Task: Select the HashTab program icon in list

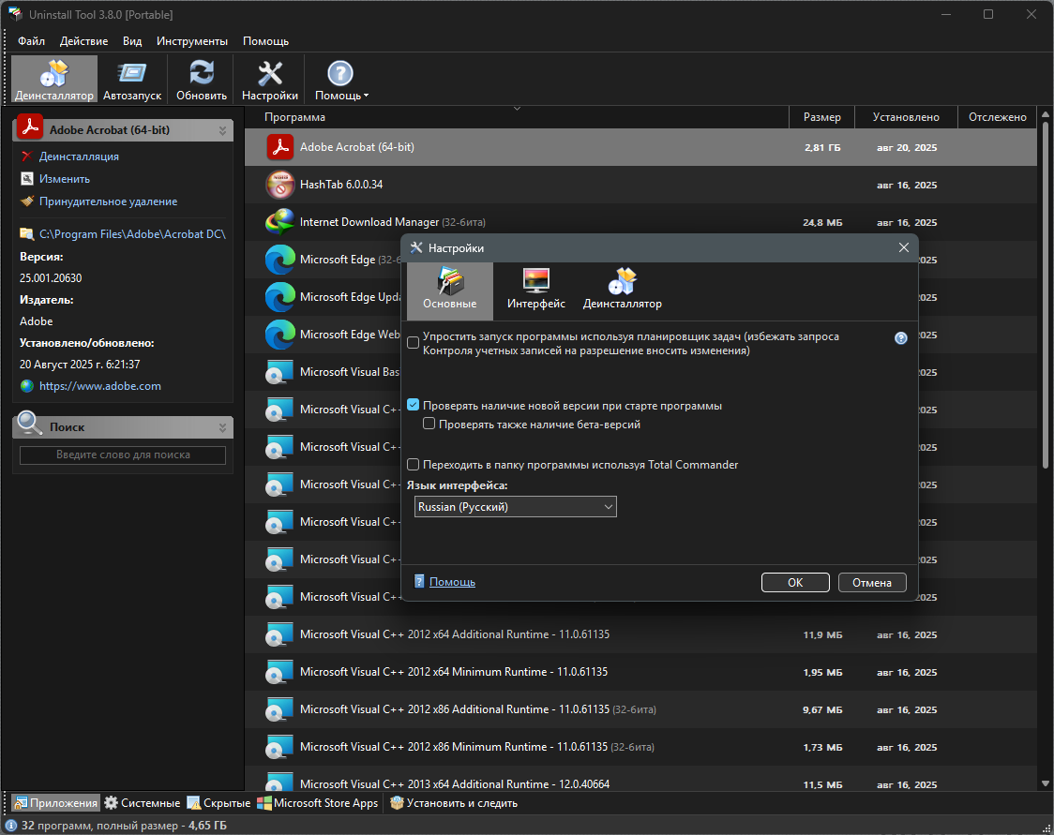Action: (280, 185)
